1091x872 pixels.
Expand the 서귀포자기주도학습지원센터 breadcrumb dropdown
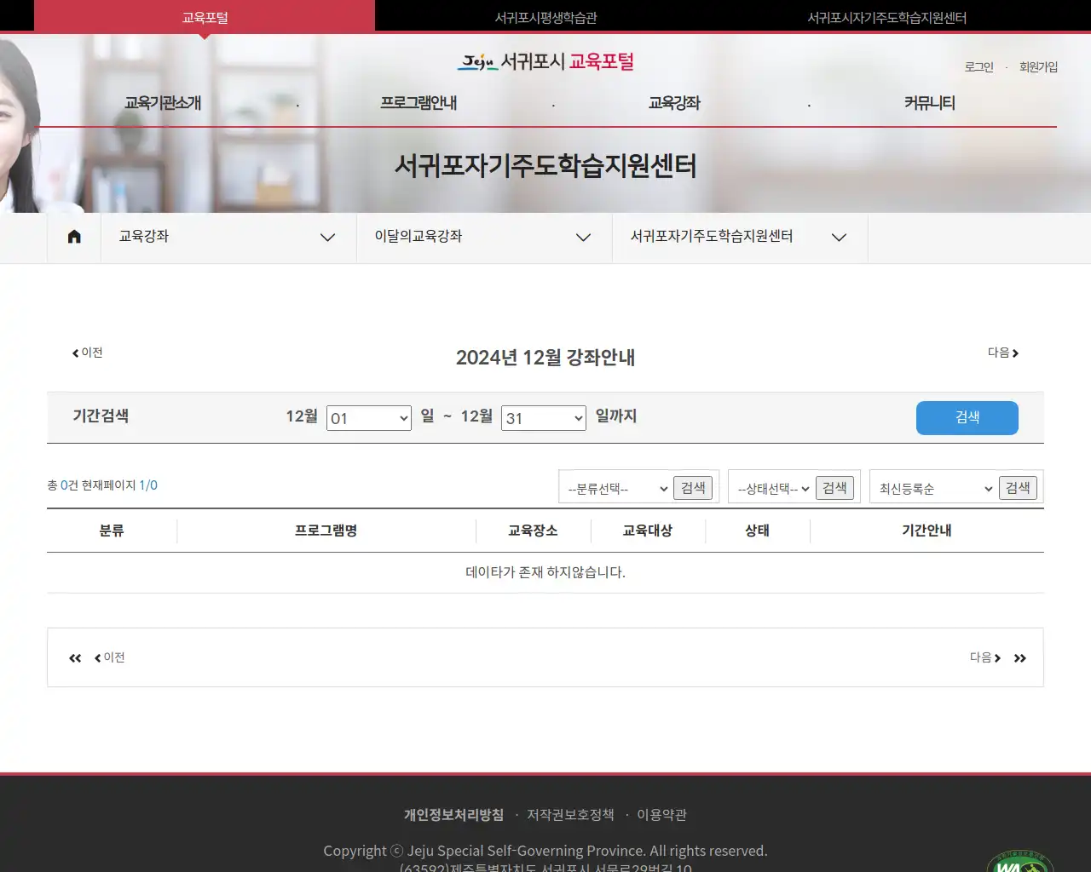coord(740,238)
